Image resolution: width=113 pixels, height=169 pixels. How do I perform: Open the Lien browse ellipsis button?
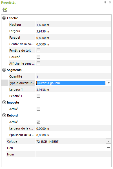(108, 148)
